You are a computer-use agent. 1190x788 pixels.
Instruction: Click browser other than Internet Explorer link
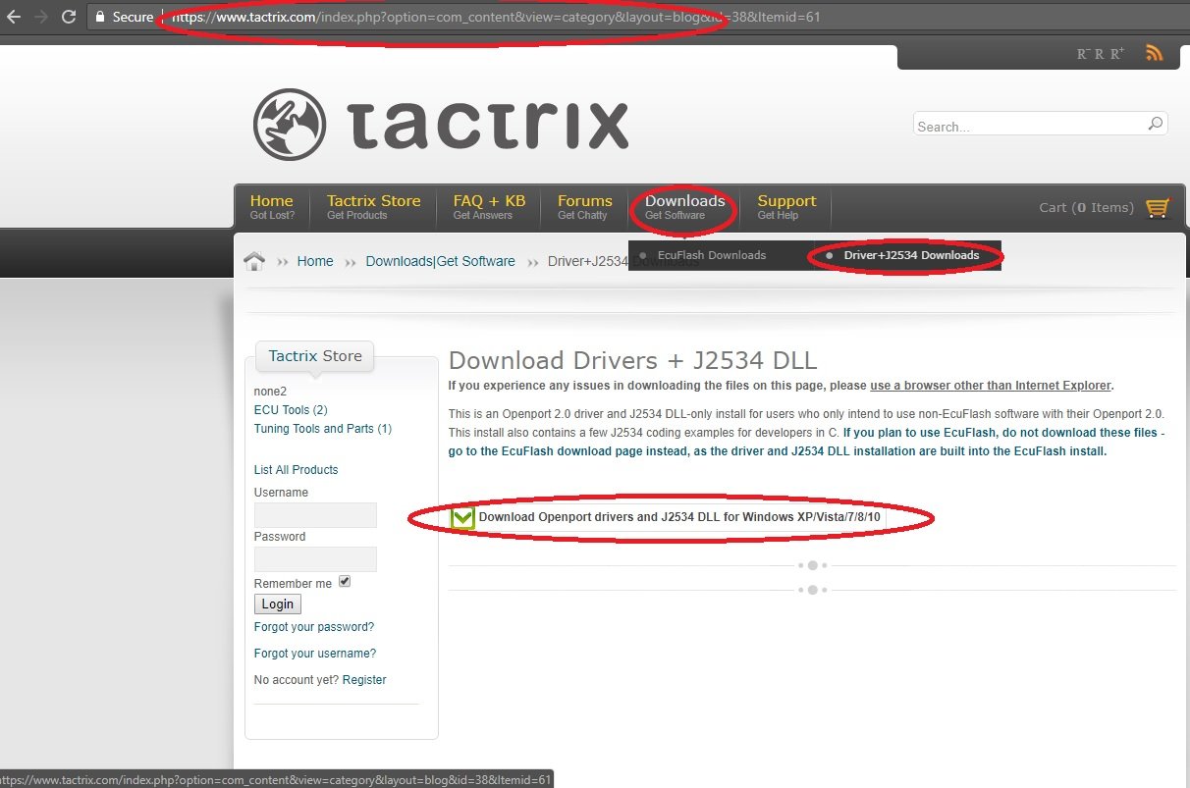click(x=991, y=386)
